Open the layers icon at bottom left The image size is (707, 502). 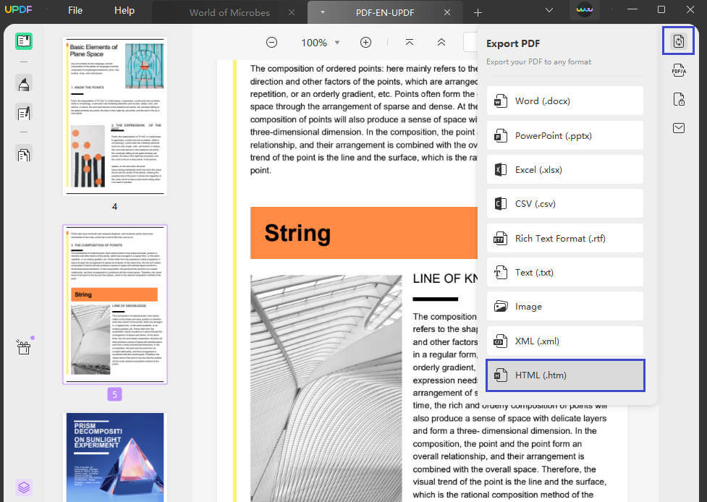(23, 488)
